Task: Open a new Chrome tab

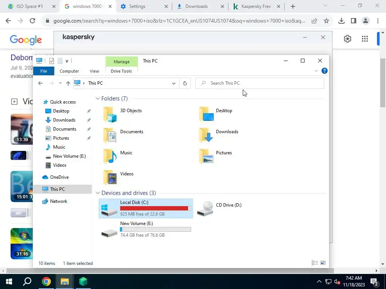Action: coord(293,6)
